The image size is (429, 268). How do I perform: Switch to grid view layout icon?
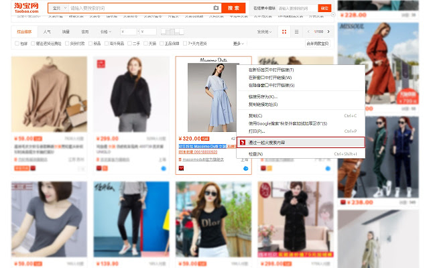[284, 31]
